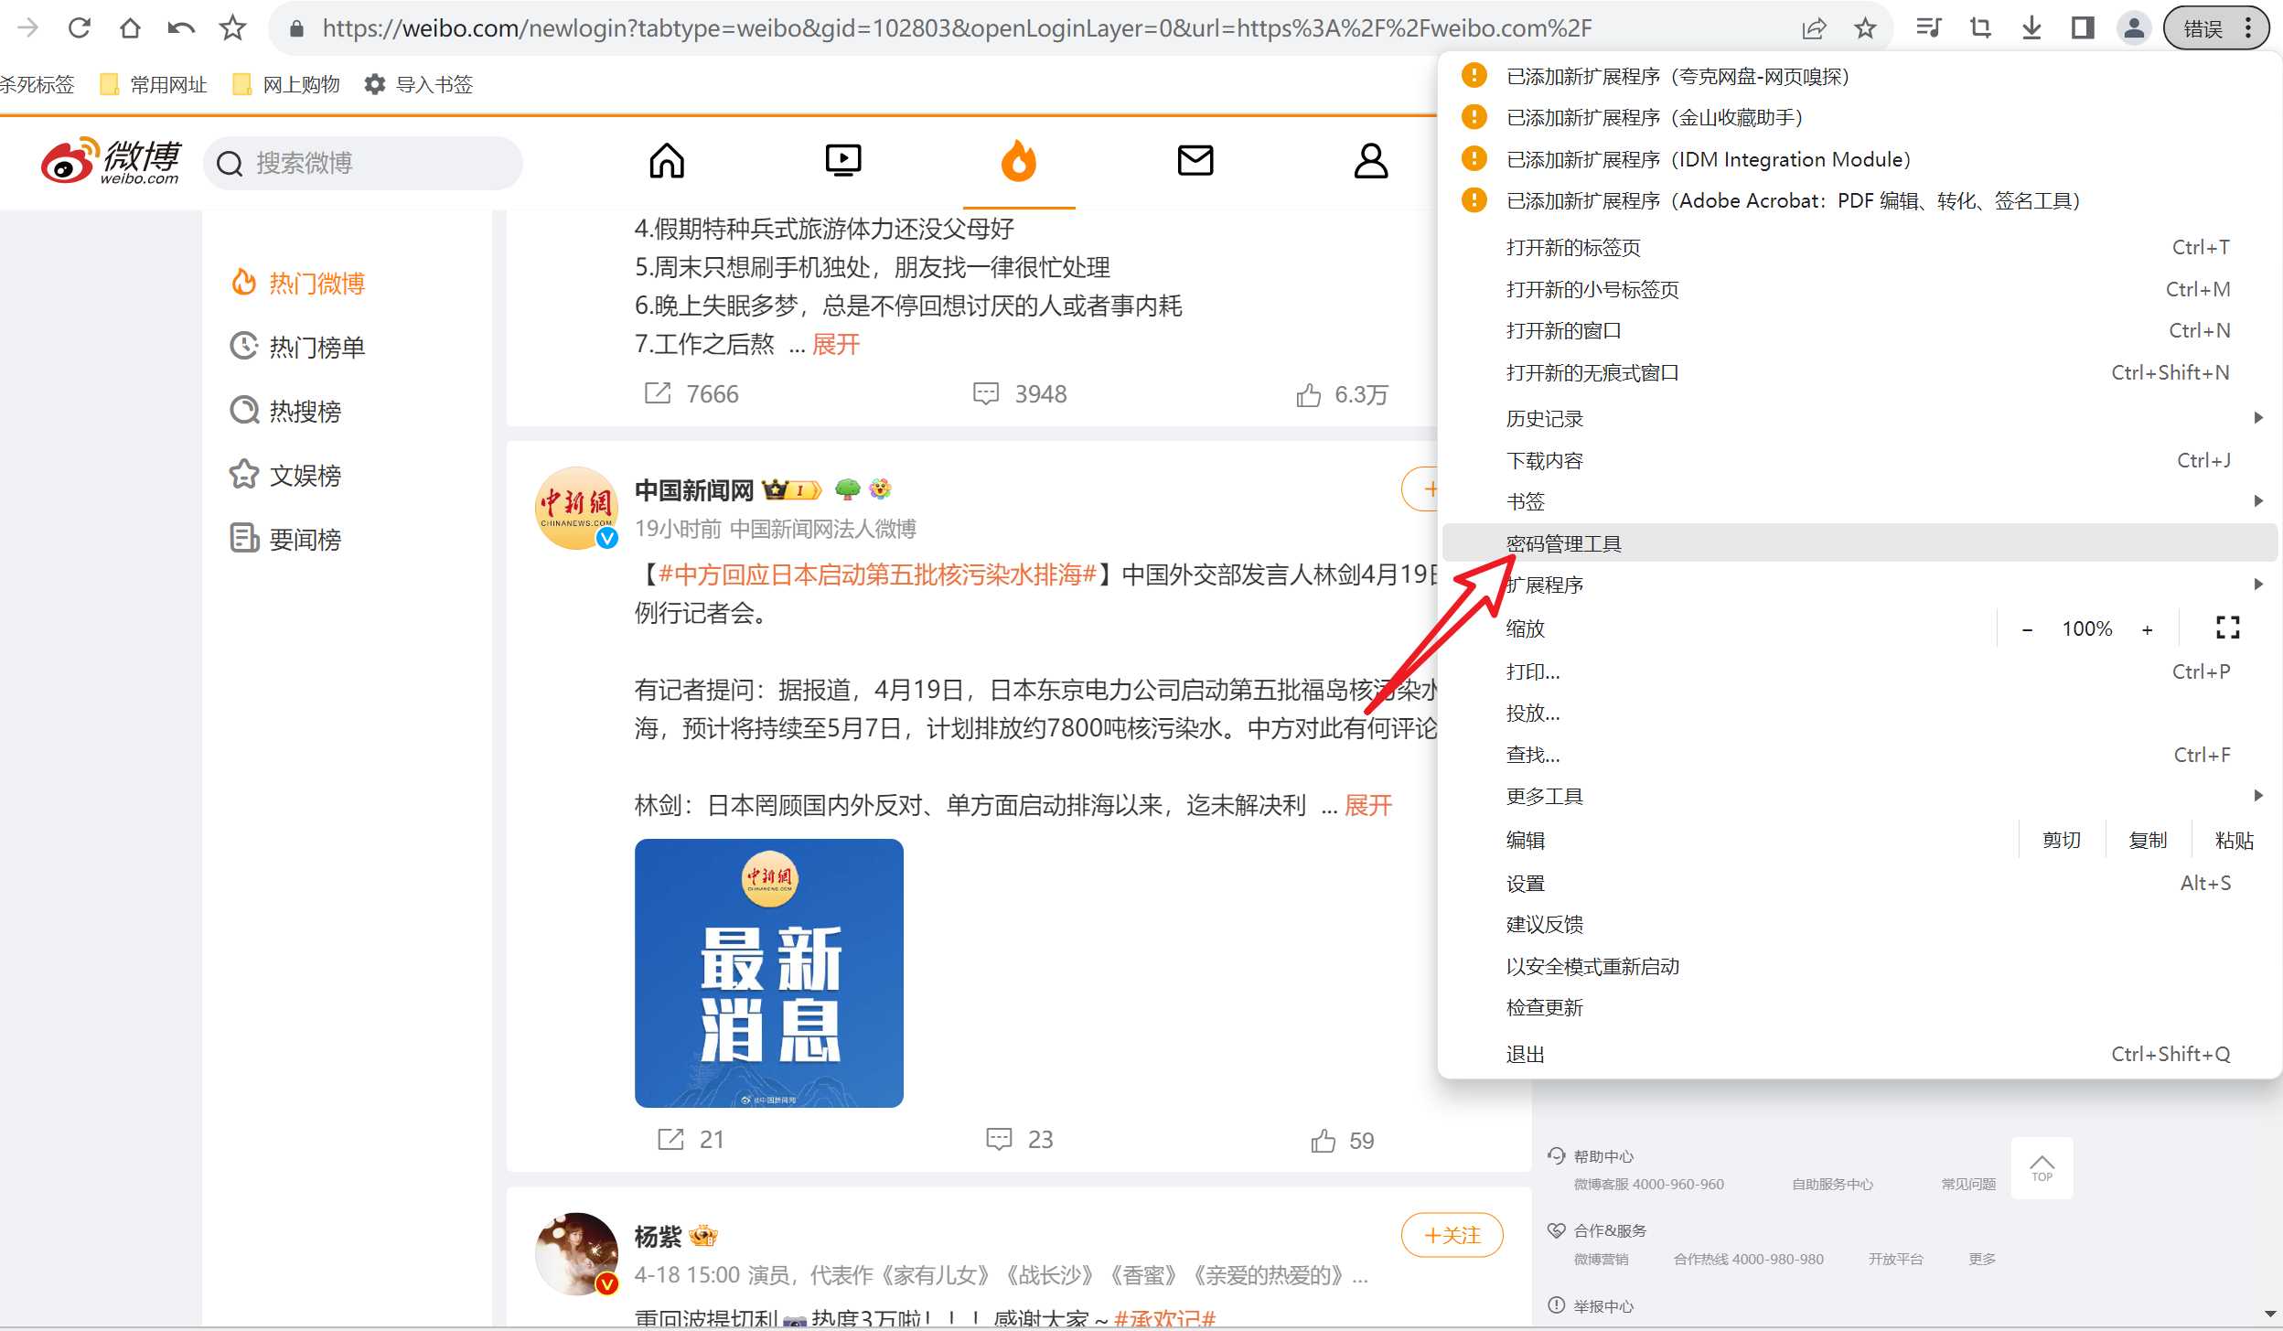Toggle the side panel icon
This screenshot has width=2283, height=1331.
(2083, 28)
